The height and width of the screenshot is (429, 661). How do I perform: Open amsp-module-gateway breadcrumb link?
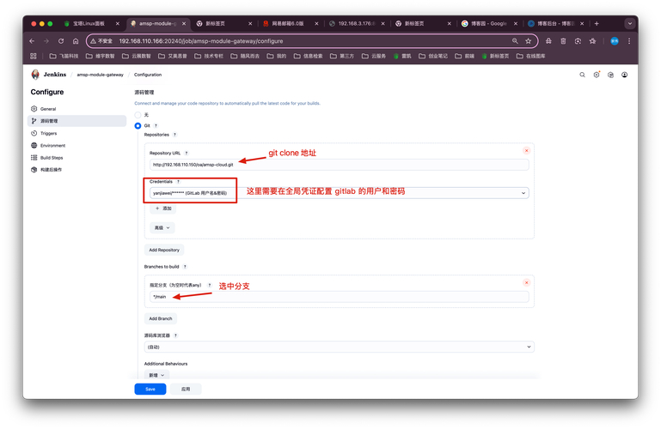pos(100,75)
